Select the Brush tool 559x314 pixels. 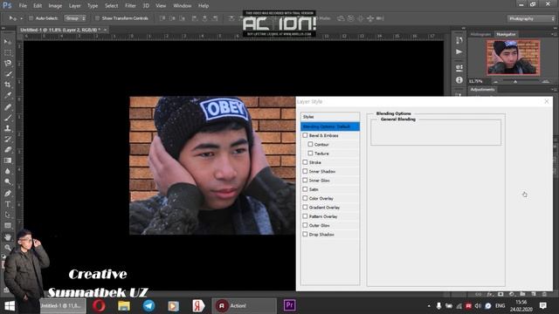point(8,118)
